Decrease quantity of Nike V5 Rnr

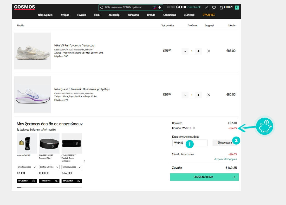click(185, 51)
